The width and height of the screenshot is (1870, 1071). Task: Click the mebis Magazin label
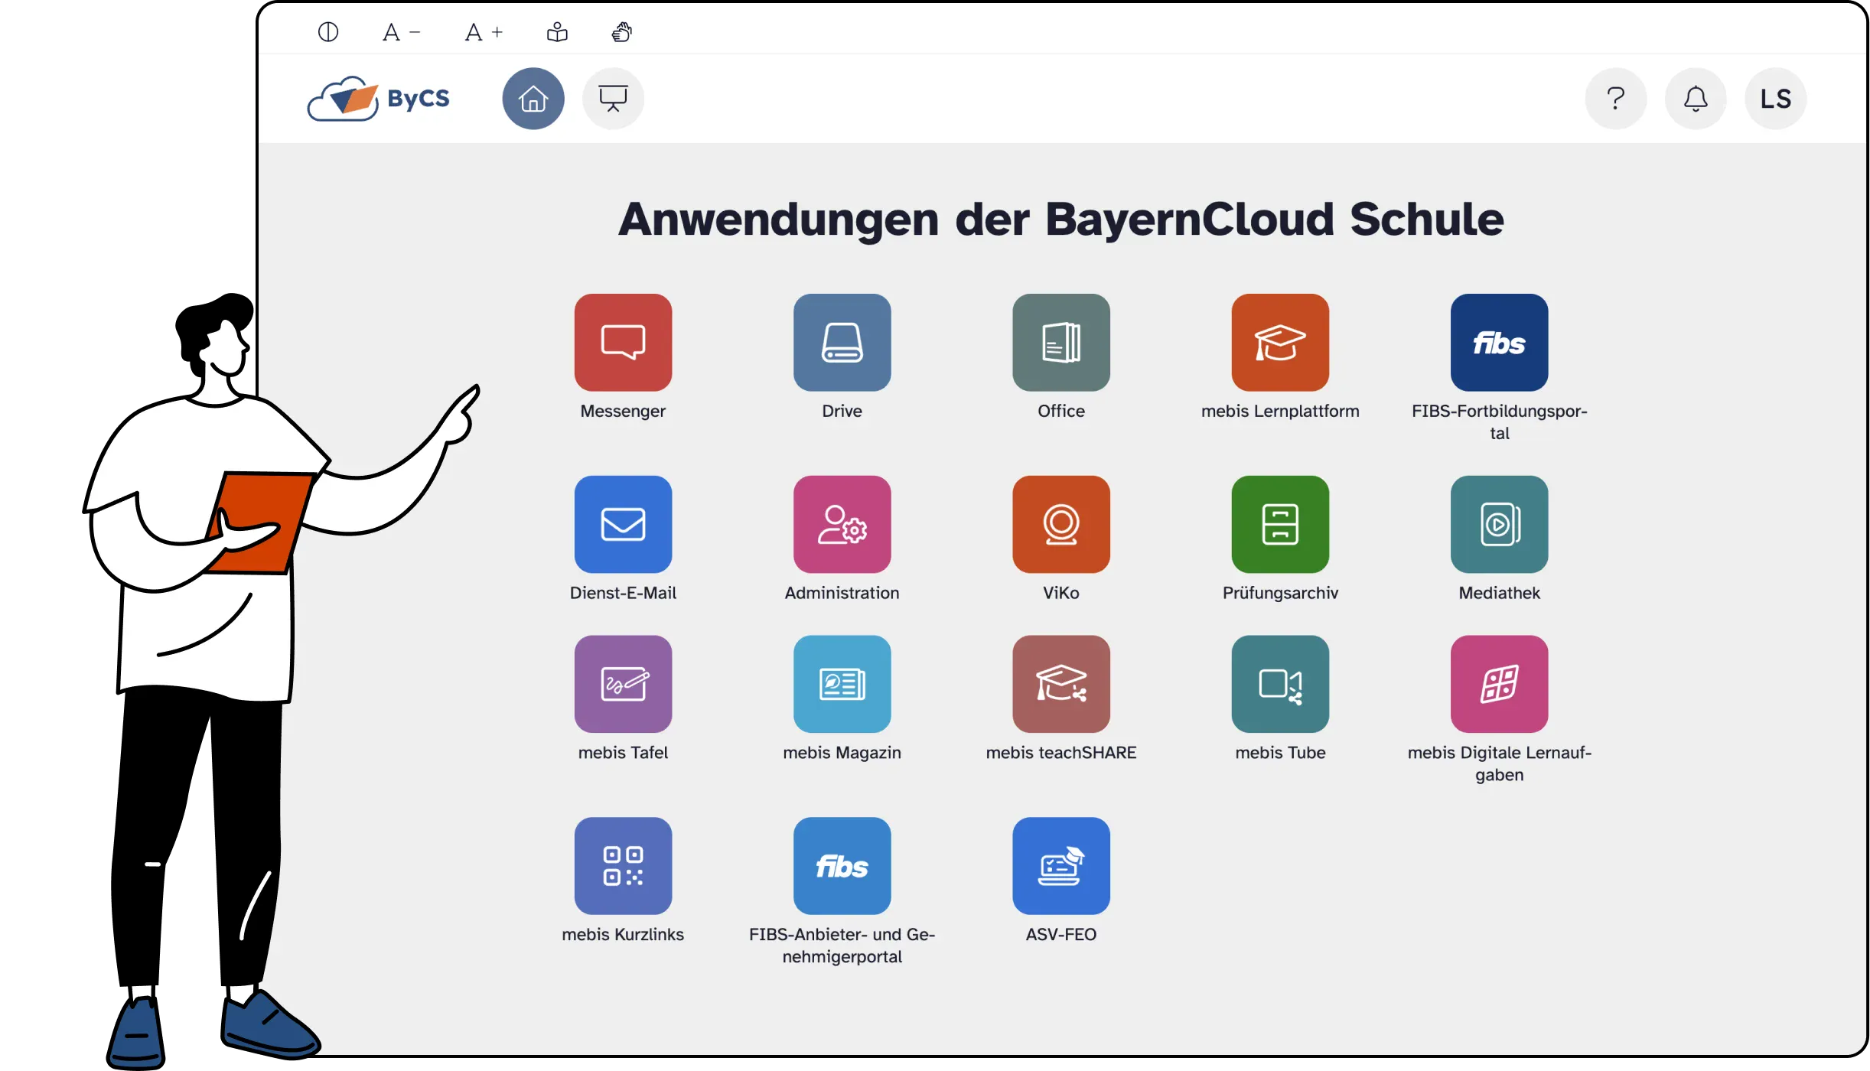[x=842, y=754]
